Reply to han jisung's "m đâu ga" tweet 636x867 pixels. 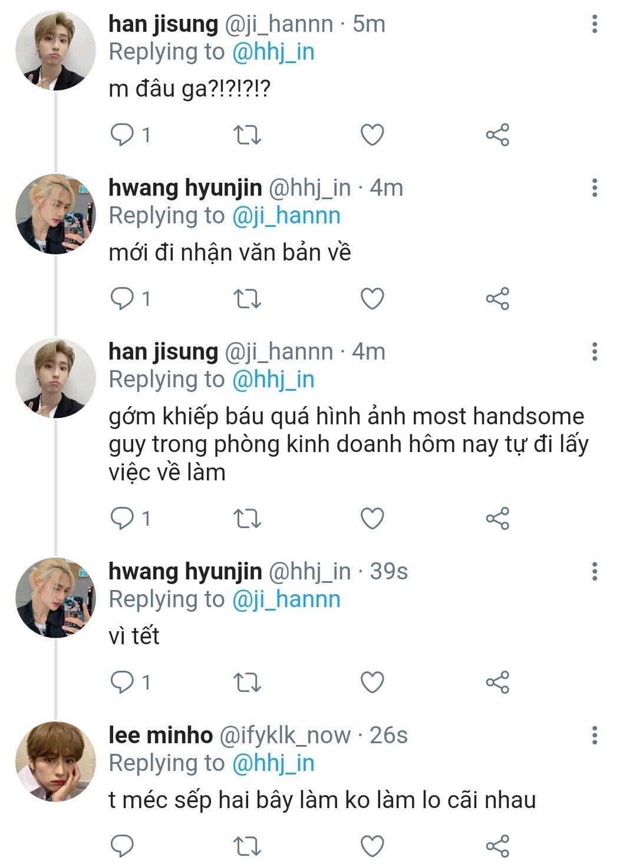[123, 135]
